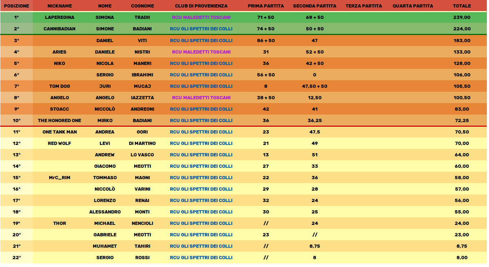Click the TERZA PARTITA header
This screenshot has height=267, width=489.
(364, 6)
